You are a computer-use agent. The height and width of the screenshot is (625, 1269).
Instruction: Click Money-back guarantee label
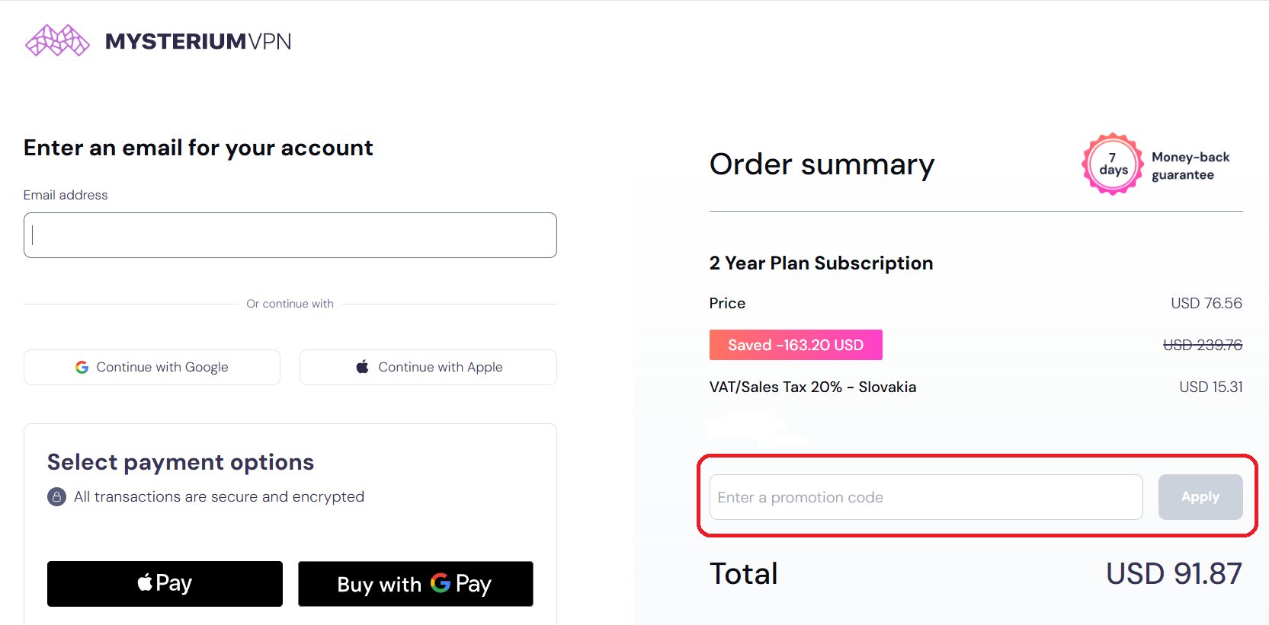(x=1190, y=166)
